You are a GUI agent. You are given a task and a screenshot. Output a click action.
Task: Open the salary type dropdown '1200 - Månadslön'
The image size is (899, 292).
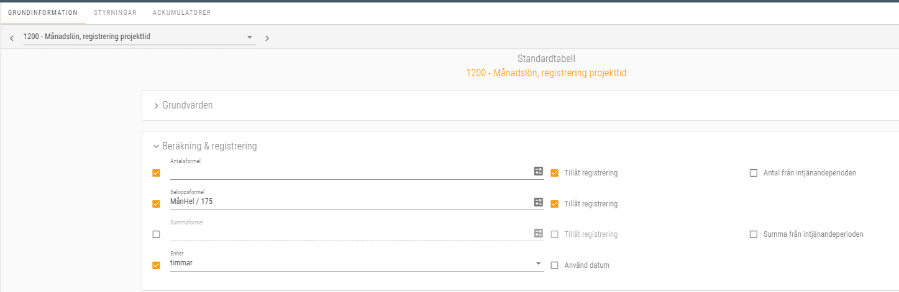[x=139, y=37]
